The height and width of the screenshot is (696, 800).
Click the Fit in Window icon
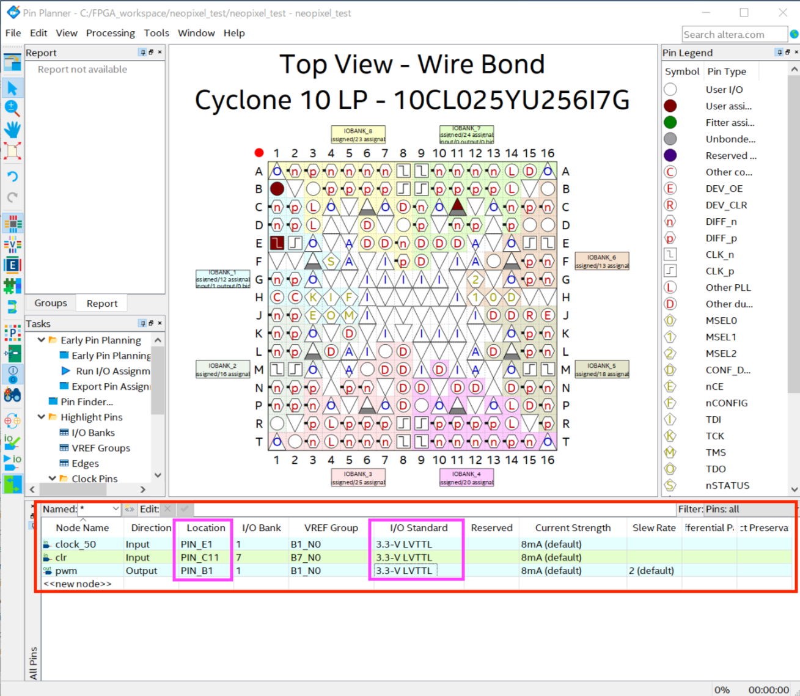(12, 151)
